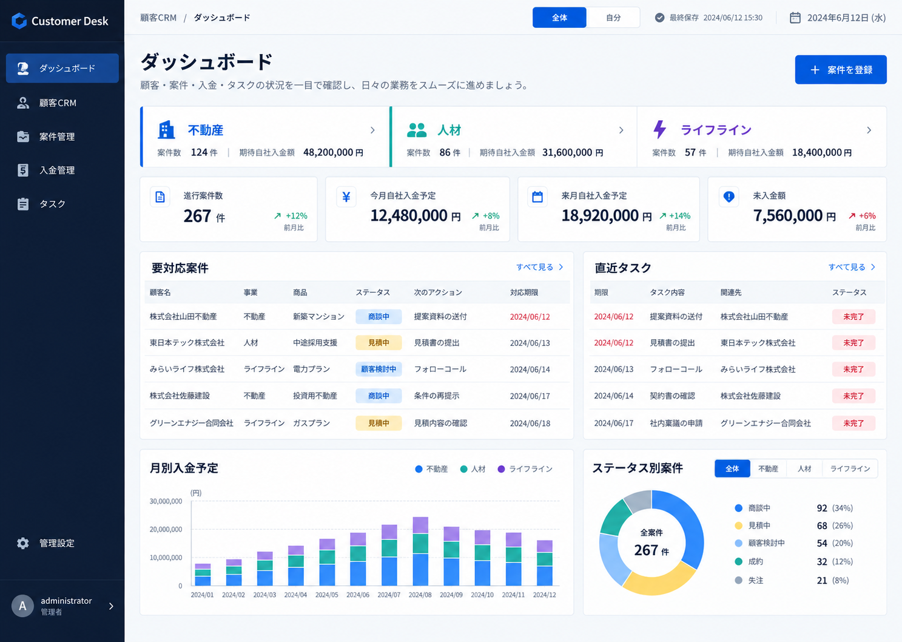Image resolution: width=902 pixels, height=642 pixels.
Task: Go to 案件管理 in the sidebar
Action: click(x=62, y=137)
